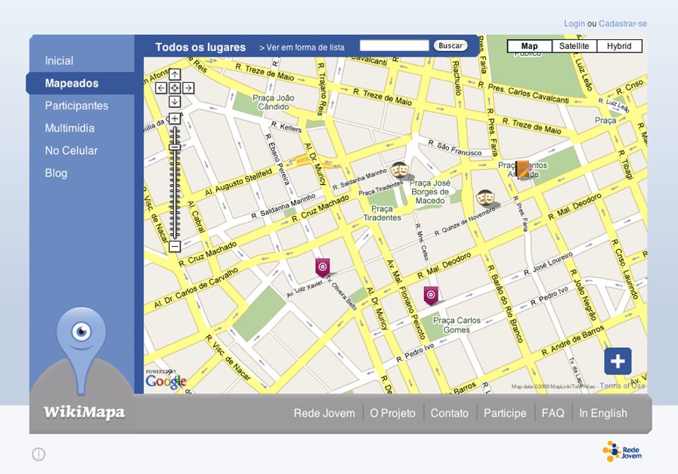Switch to Map view
This screenshot has width=678, height=474.
pyautogui.click(x=529, y=46)
